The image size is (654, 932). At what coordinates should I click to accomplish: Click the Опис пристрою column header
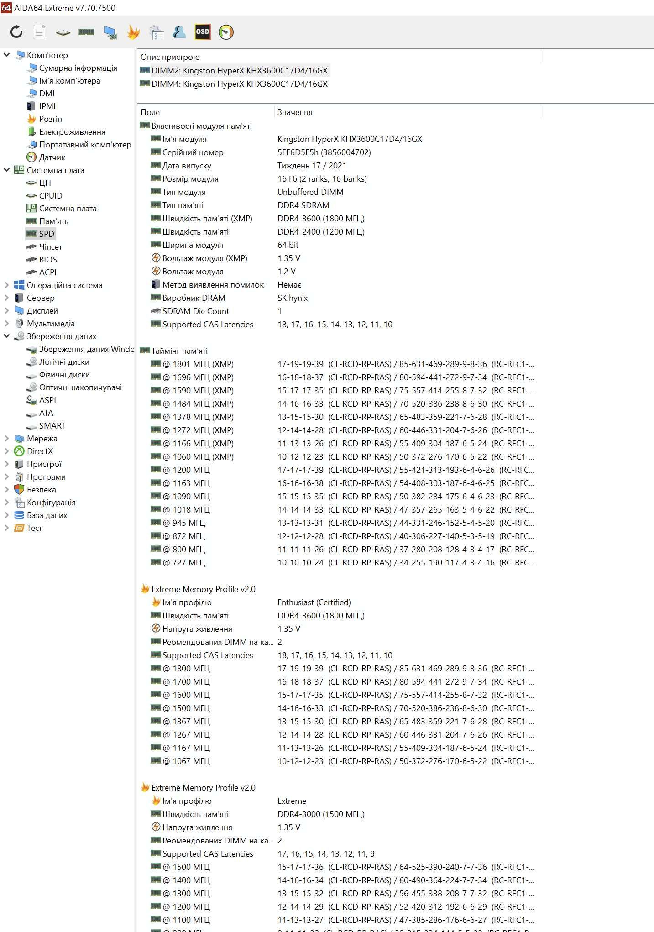pos(339,57)
